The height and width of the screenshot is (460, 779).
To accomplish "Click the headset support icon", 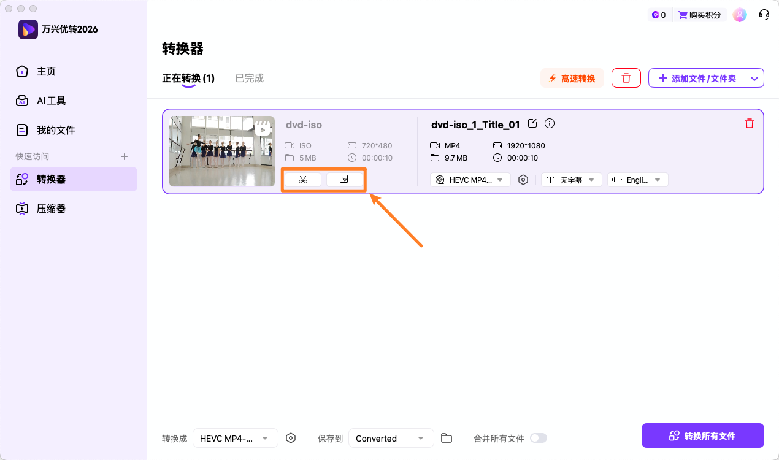I will [x=764, y=14].
